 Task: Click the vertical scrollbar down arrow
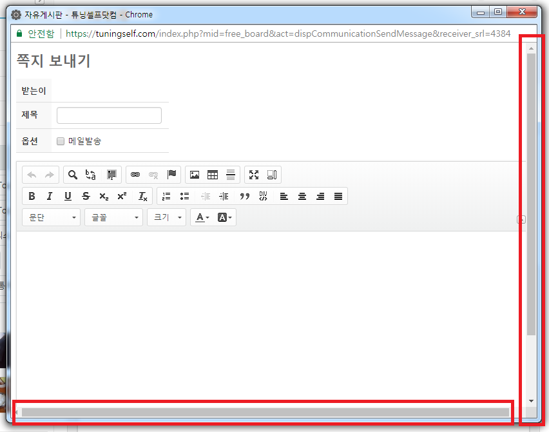click(531, 400)
